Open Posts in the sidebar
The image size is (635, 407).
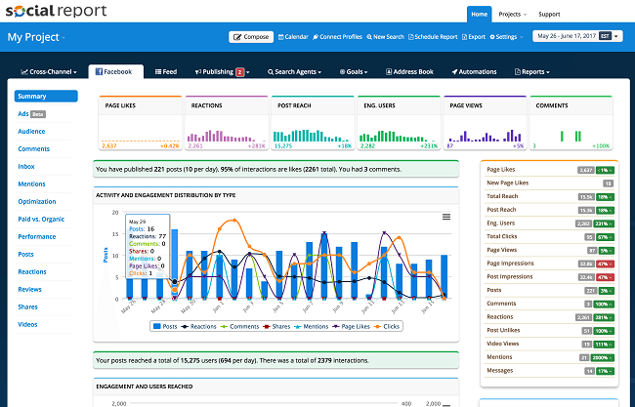(25, 255)
